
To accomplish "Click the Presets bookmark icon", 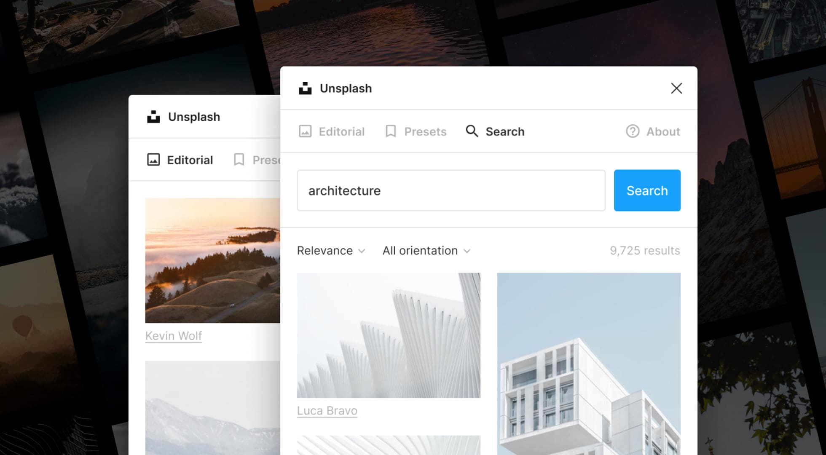I will click(x=390, y=131).
